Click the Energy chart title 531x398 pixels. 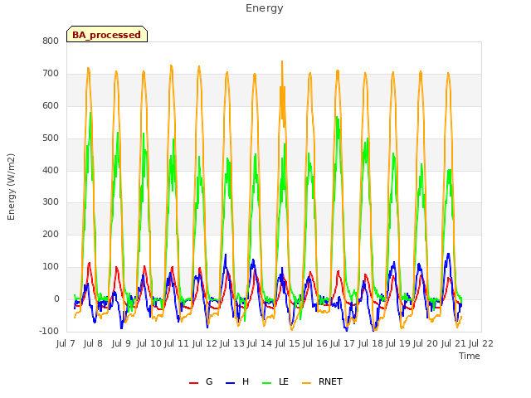(x=265, y=8)
